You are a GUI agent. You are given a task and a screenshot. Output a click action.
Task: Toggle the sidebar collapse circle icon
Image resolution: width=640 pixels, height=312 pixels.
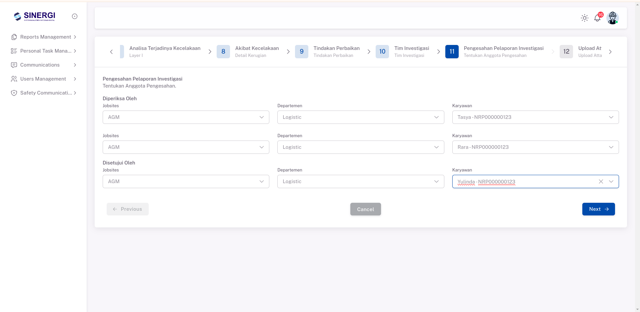tap(75, 16)
